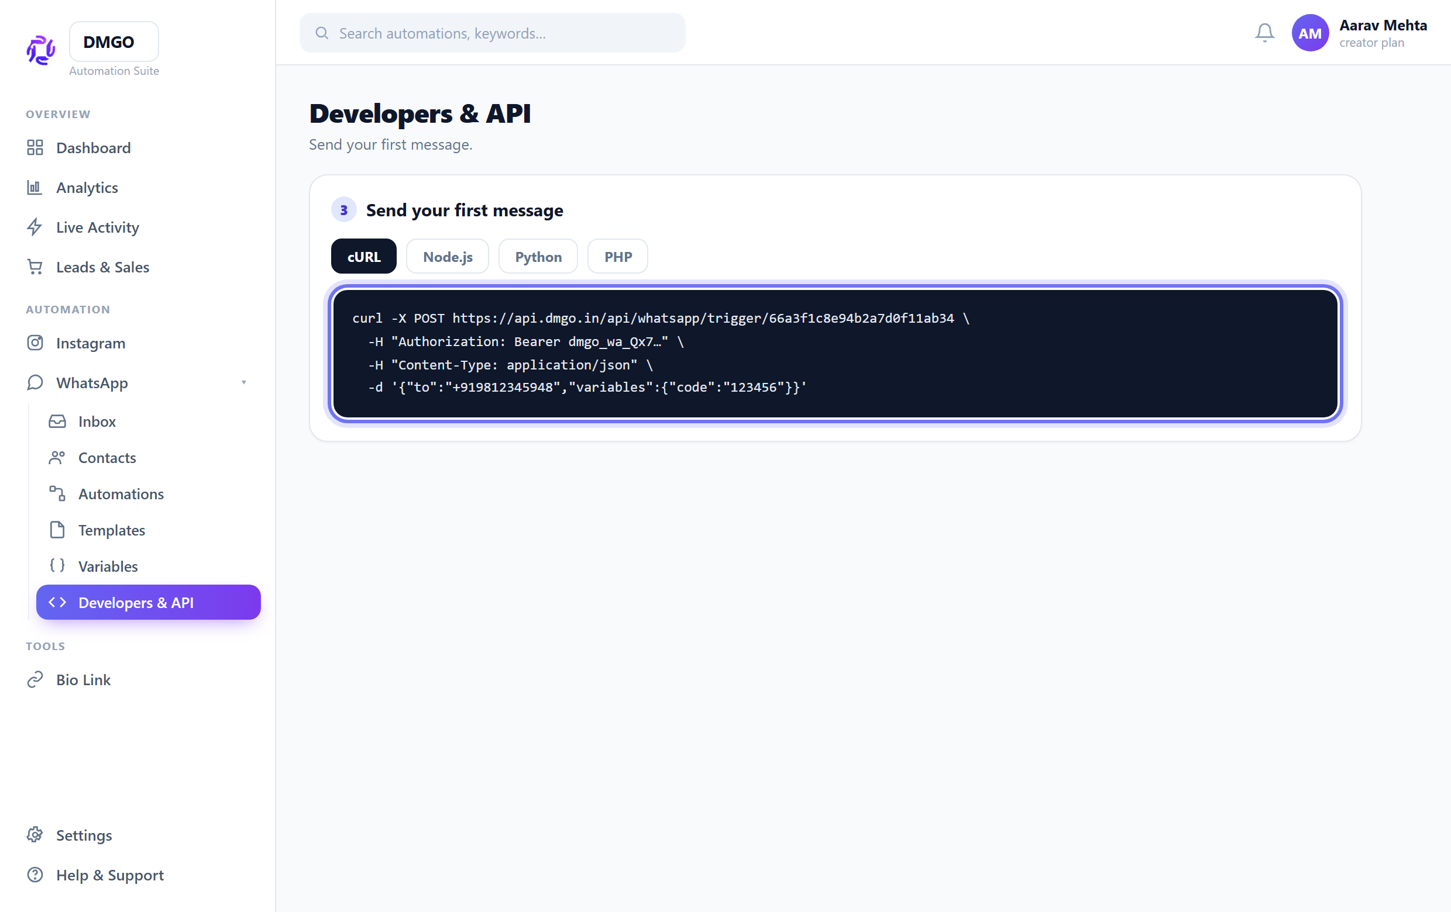Image resolution: width=1451 pixels, height=912 pixels.
Task: Click the Settings gear icon
Action: pos(35,834)
